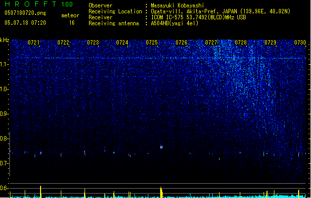Click antenna value A504HB(yagi 4el)

coord(175,23)
